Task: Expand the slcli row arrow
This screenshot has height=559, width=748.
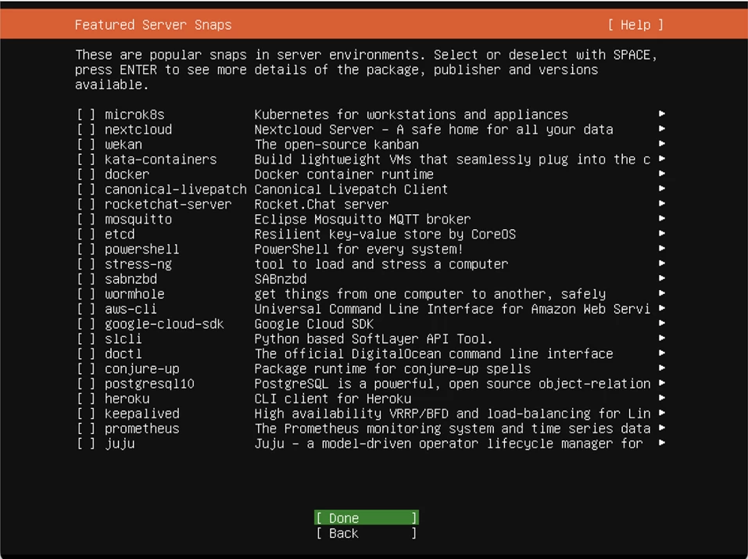Action: pyautogui.click(x=662, y=338)
